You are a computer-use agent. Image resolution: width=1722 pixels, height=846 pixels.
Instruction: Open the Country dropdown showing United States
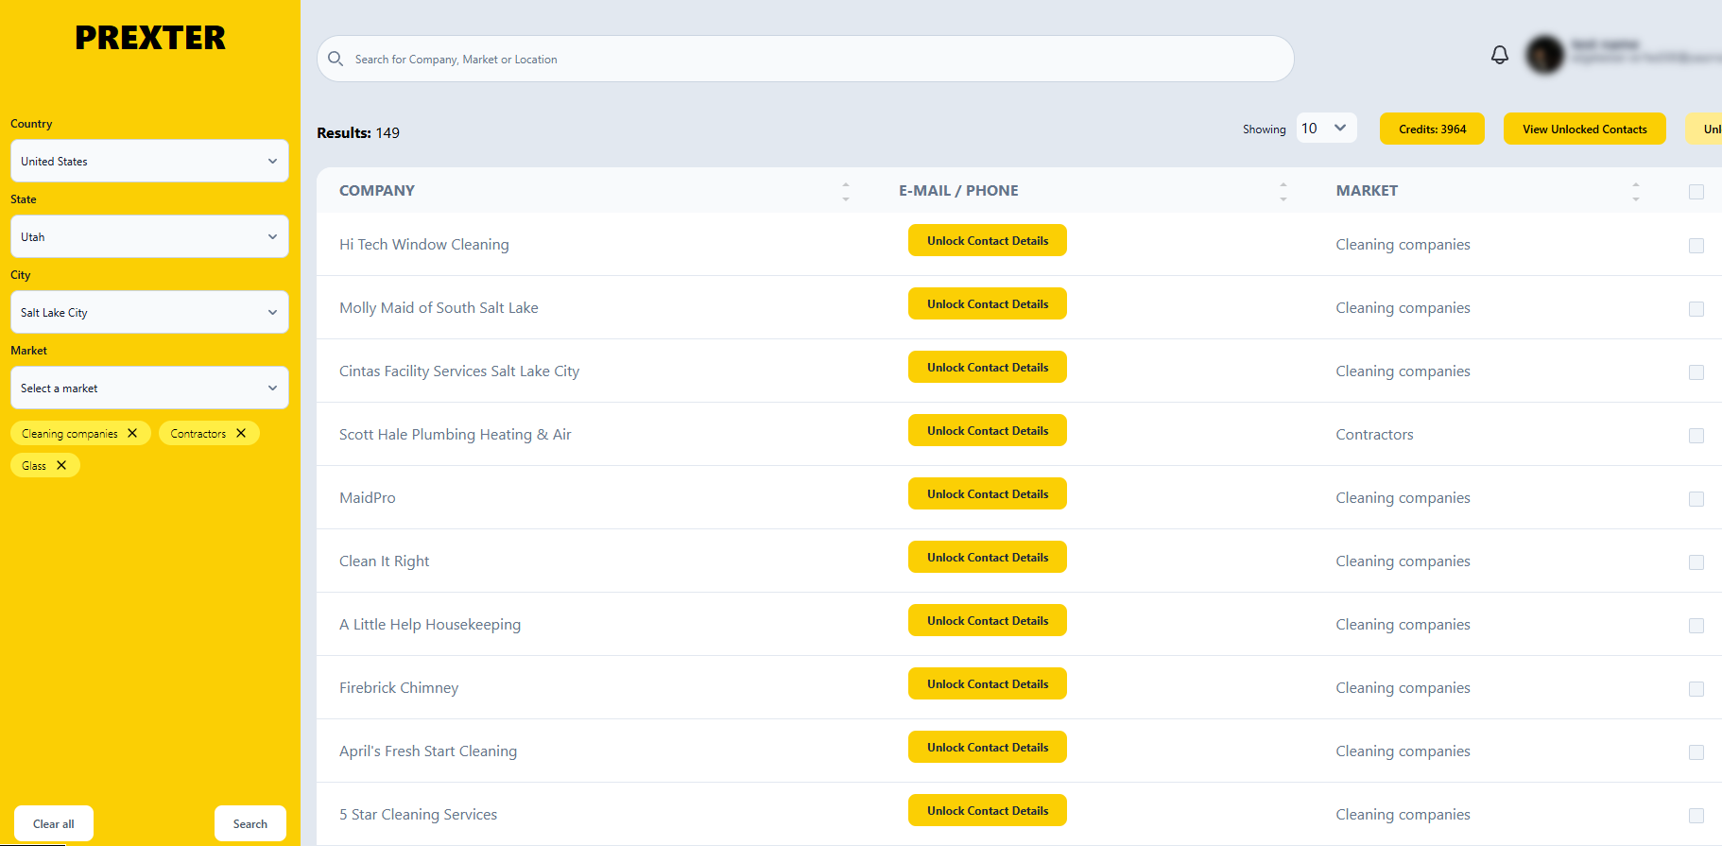[149, 161]
